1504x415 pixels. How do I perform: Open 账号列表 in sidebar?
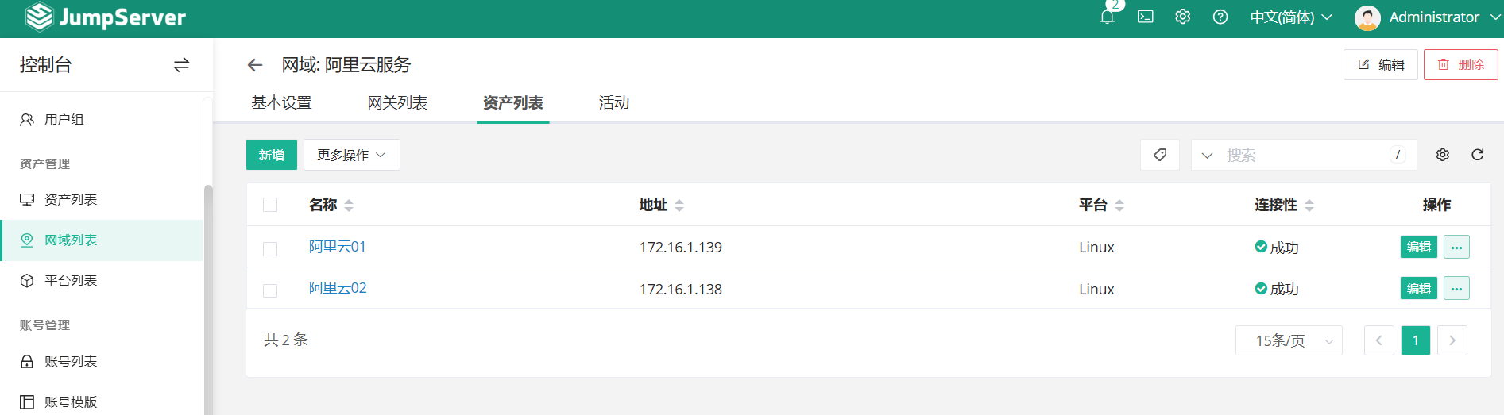tap(102, 361)
